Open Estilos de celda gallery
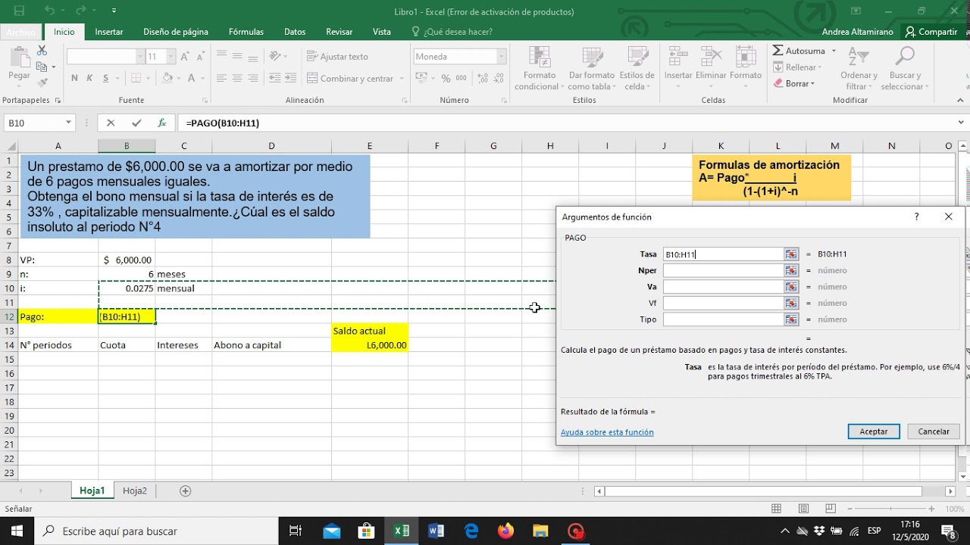 coord(637,68)
